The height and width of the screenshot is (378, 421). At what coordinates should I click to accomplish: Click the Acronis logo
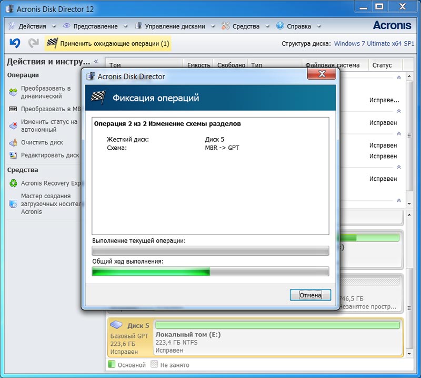pyautogui.click(x=392, y=25)
